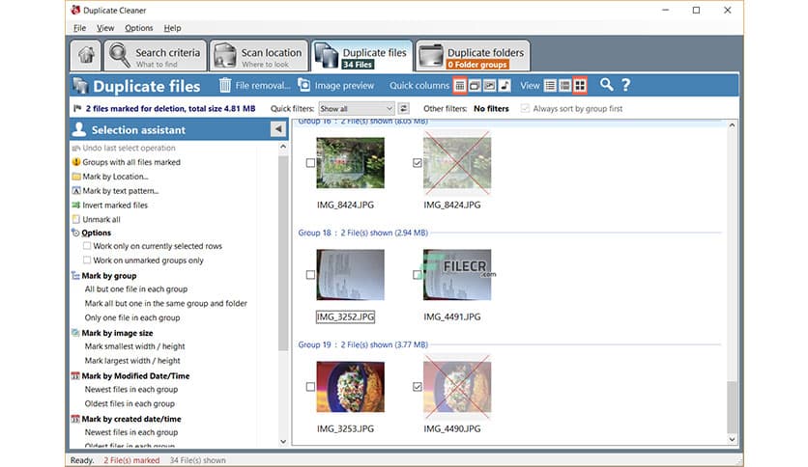Select the IMG_3252.JPG thumbnail

(x=351, y=275)
